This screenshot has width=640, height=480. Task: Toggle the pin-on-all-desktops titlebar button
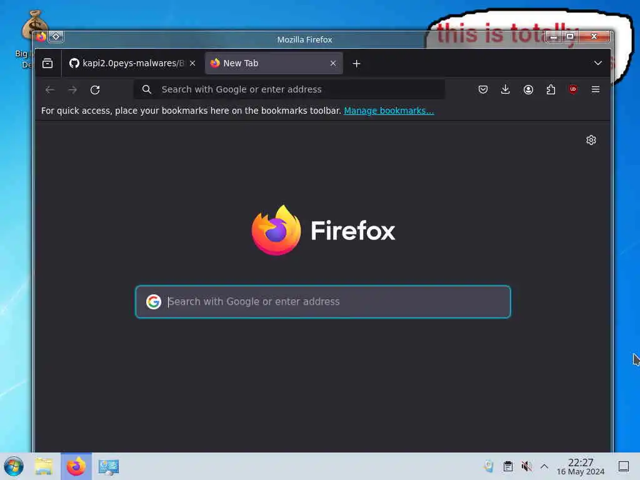56,37
